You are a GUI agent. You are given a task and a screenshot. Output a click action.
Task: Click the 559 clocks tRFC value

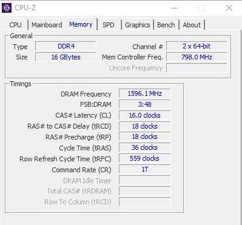click(x=144, y=158)
